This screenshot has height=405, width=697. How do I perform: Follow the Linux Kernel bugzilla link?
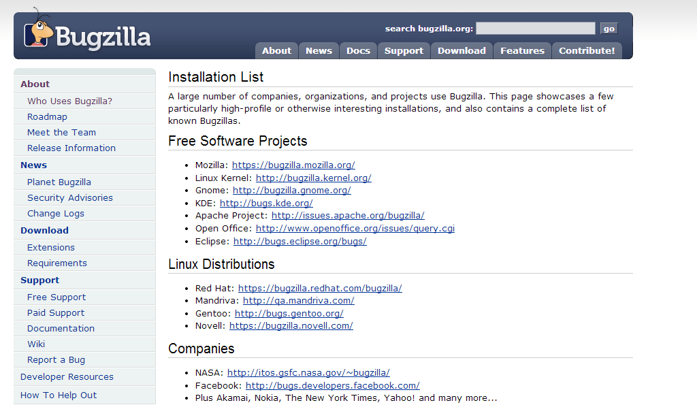(313, 178)
